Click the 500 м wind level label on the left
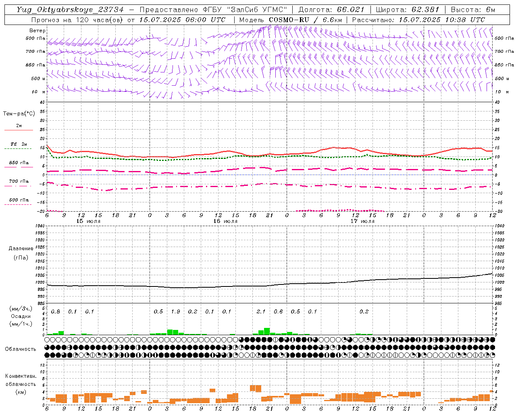516x412 pixels. (38, 78)
